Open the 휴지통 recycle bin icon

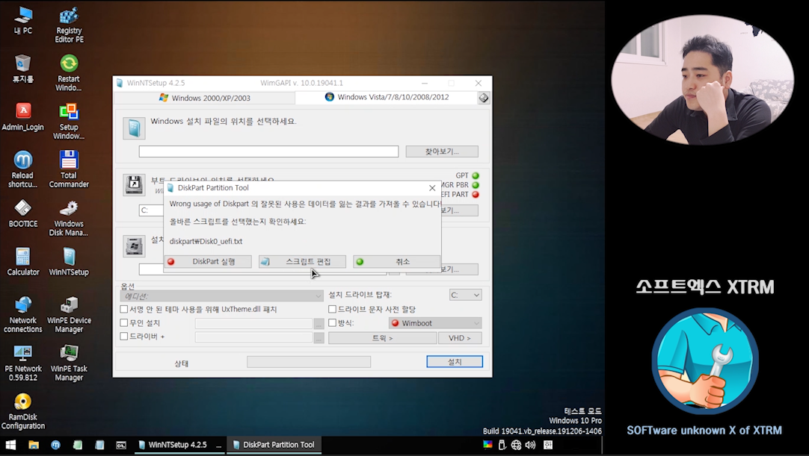tap(22, 69)
